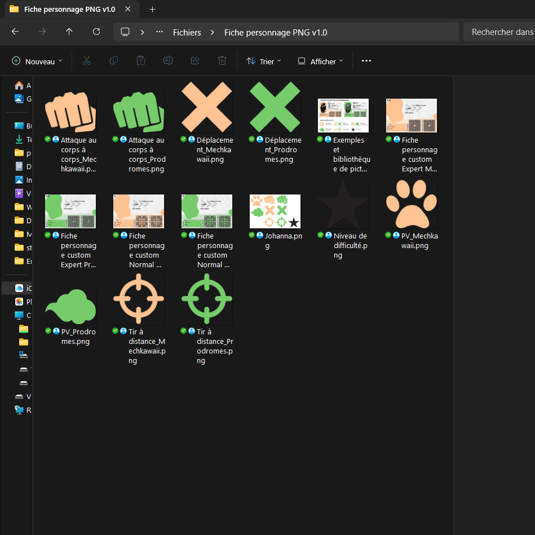Go up one folder level
The height and width of the screenshot is (535, 535).
(x=69, y=32)
